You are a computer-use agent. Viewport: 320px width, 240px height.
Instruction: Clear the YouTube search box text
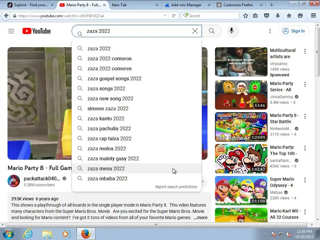tap(195, 31)
